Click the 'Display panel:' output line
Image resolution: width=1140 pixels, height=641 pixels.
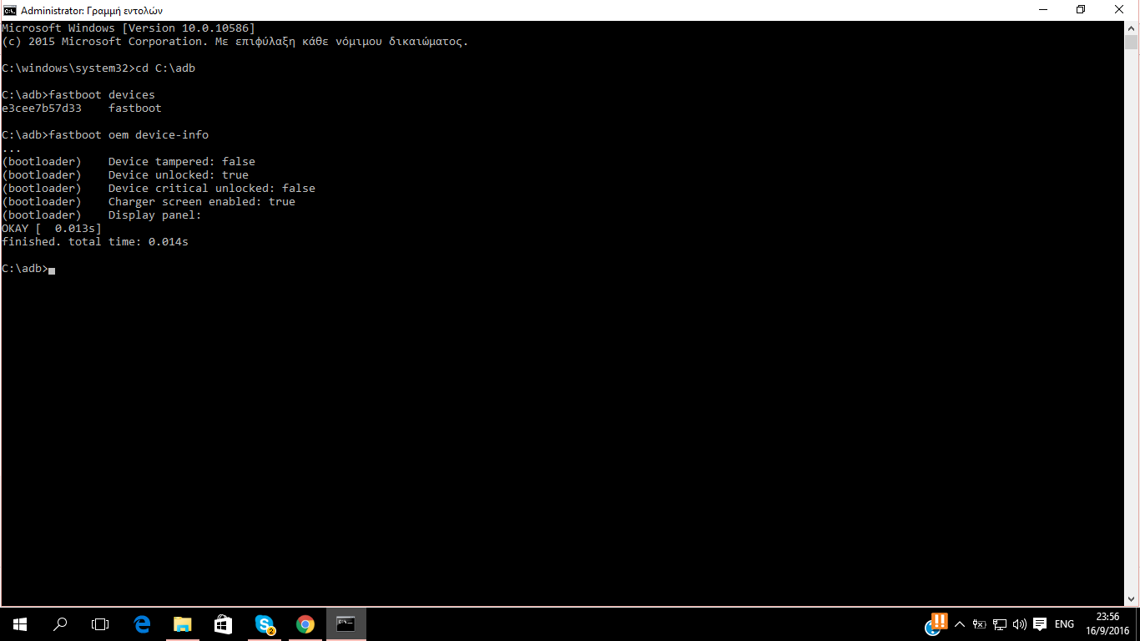tap(102, 215)
